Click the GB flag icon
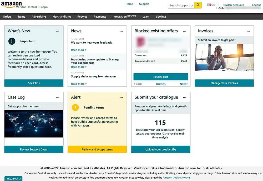The width and height of the screenshot is (263, 181). [209, 5]
